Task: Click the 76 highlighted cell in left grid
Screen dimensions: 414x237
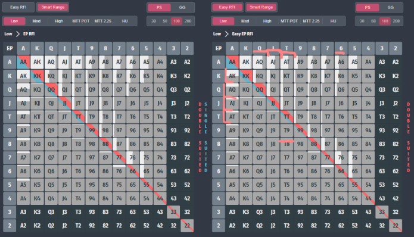Action: [133, 158]
